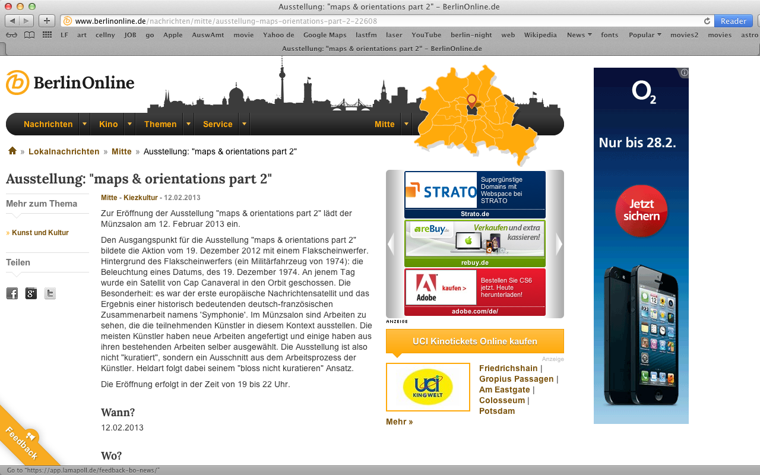This screenshot has height=475, width=760.
Task: Show next ad with right carousel arrow
Action: pos(559,244)
